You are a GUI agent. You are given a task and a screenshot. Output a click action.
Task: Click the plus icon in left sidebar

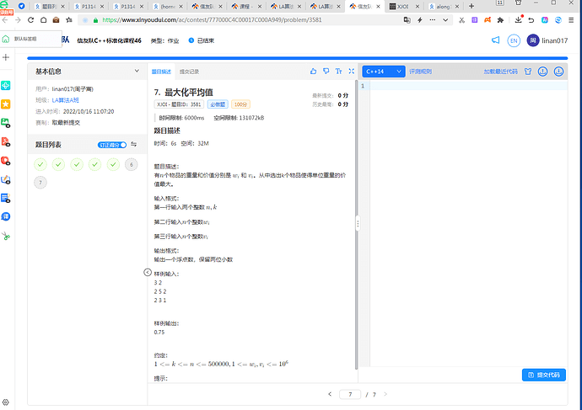coord(6,57)
